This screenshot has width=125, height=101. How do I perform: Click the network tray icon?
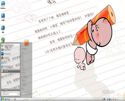click(x=115, y=99)
